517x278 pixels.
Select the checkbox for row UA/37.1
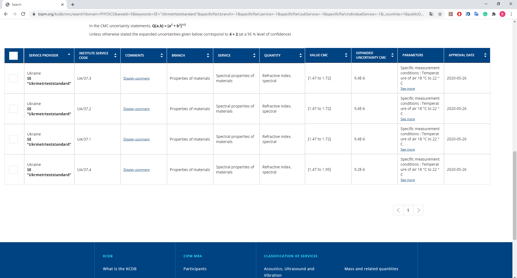[x=13, y=139]
